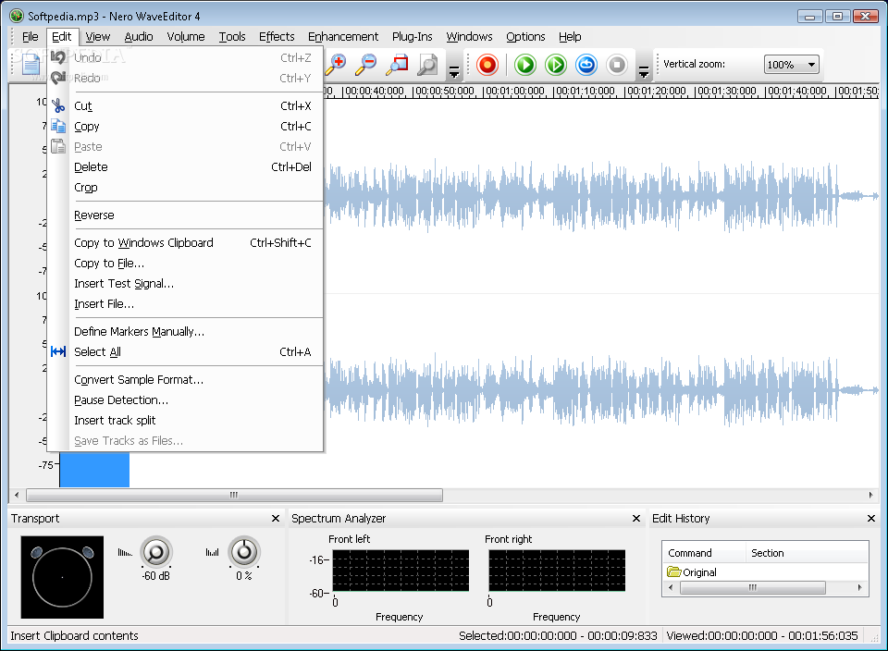Image resolution: width=888 pixels, height=651 pixels.
Task: Click the Zoom Out magnifier icon
Action: point(366,65)
